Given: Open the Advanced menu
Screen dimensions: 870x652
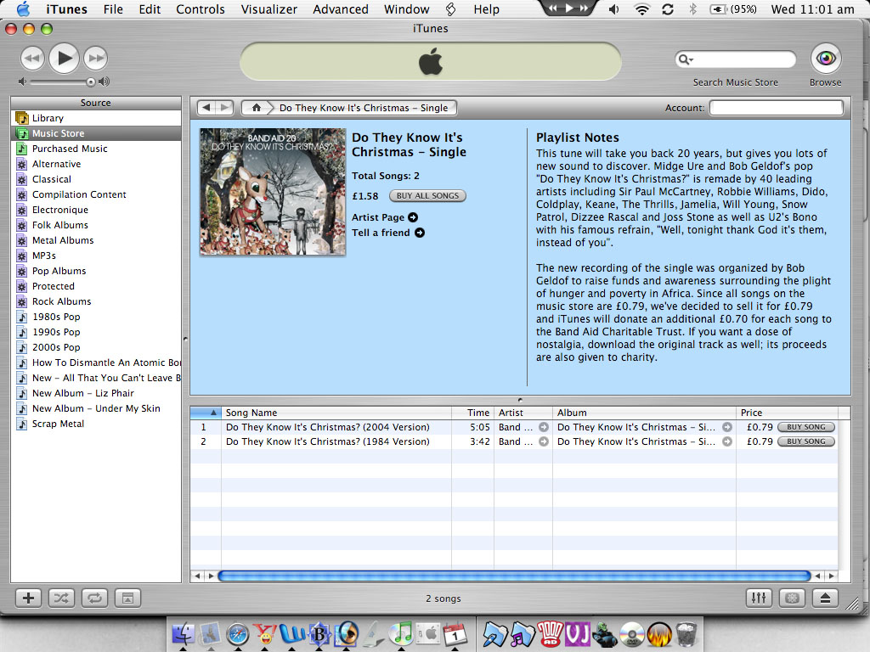Looking at the screenshot, I should coord(341,9).
